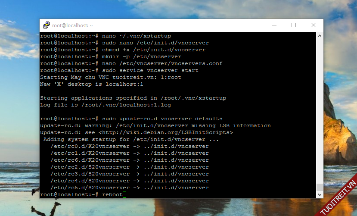Click the scrollbar thumb near the bottom
The image size is (357, 216).
tap(320, 187)
